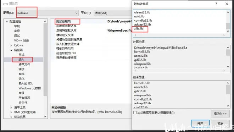Click down arrow of 计算的值 scrollbar
This screenshot has height=132, width=234.
point(228,66)
